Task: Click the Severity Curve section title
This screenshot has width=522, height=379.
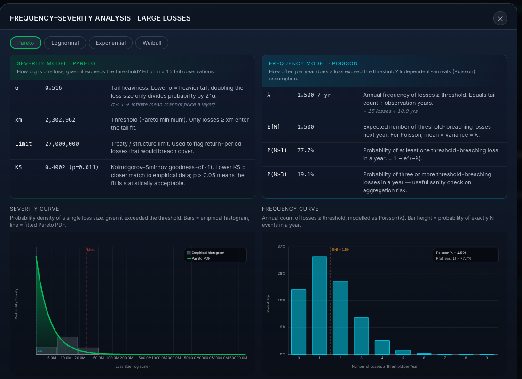Action: pos(35,209)
